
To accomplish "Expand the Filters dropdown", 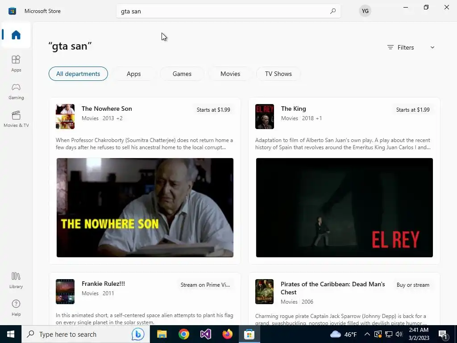I will (x=411, y=47).
